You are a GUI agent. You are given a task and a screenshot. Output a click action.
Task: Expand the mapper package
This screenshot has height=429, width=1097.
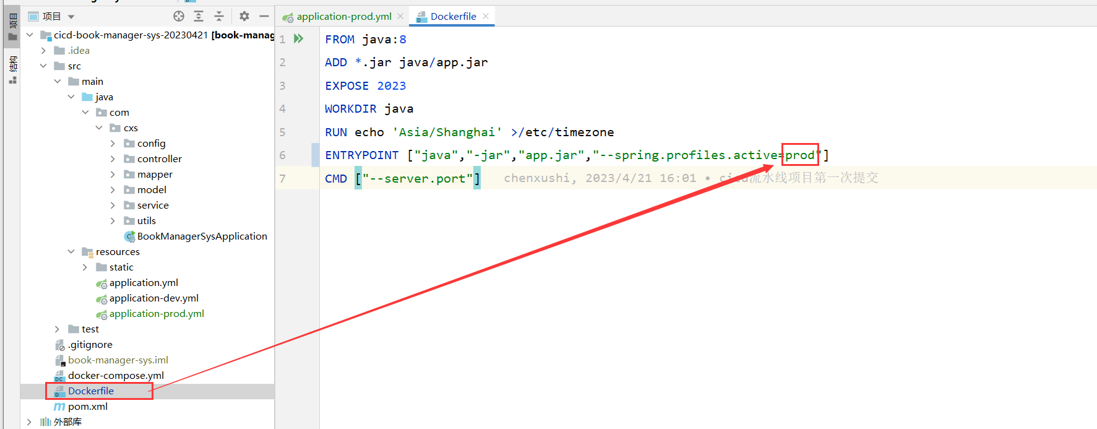[x=113, y=174]
